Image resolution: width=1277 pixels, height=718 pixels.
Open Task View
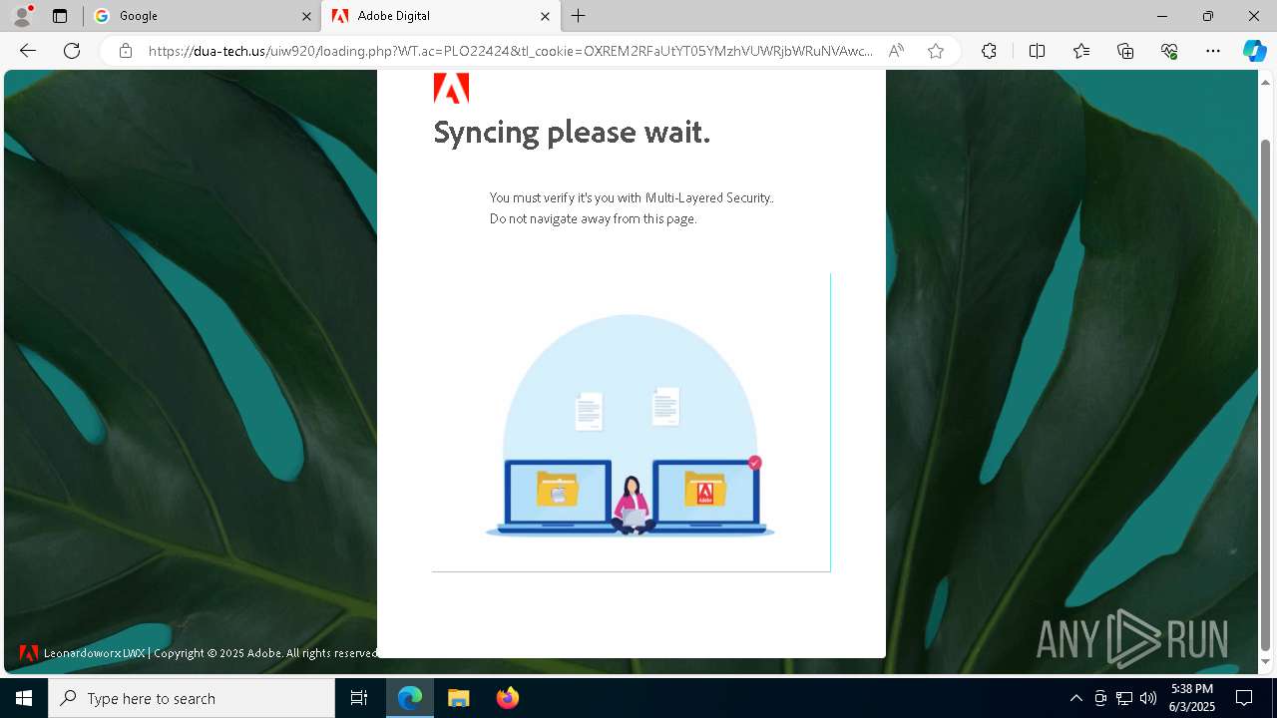pos(359,698)
